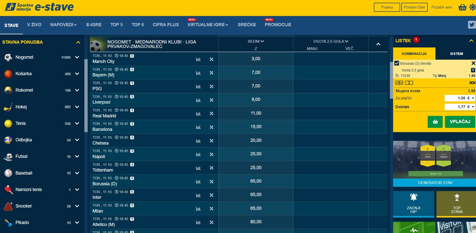
Task: Deselect all bets with empty boxes icon
Action: (409, 83)
